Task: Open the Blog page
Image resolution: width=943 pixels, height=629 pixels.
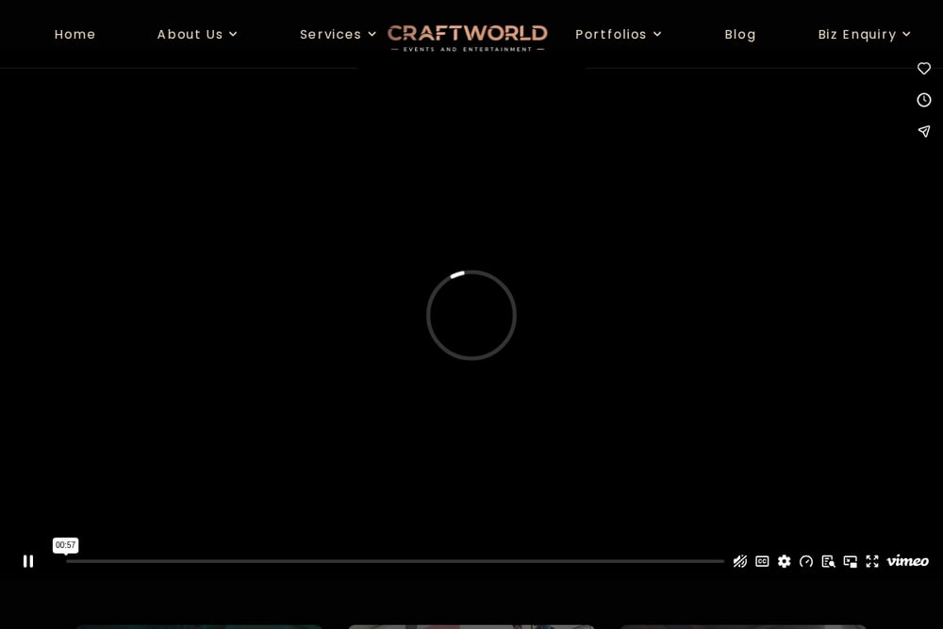Action: pyautogui.click(x=739, y=34)
